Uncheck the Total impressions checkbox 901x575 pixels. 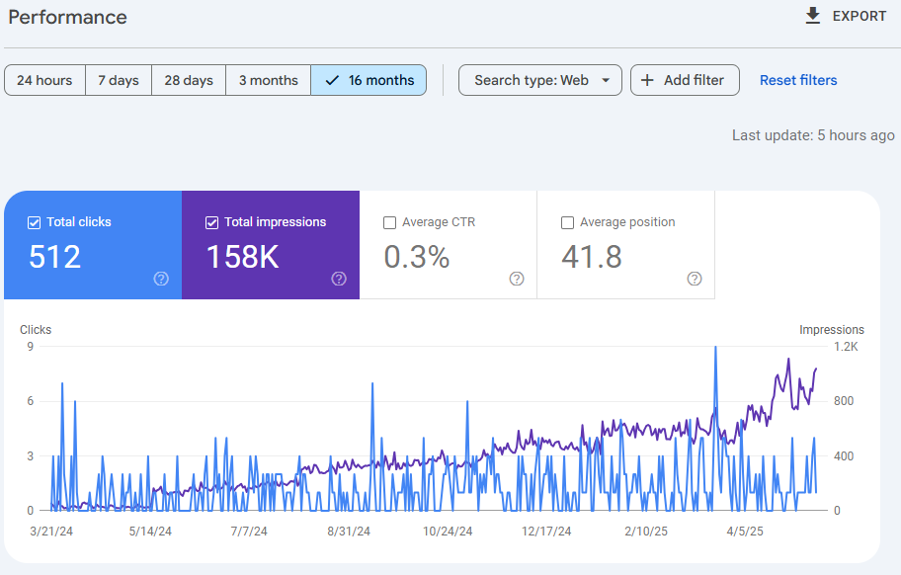tap(211, 222)
